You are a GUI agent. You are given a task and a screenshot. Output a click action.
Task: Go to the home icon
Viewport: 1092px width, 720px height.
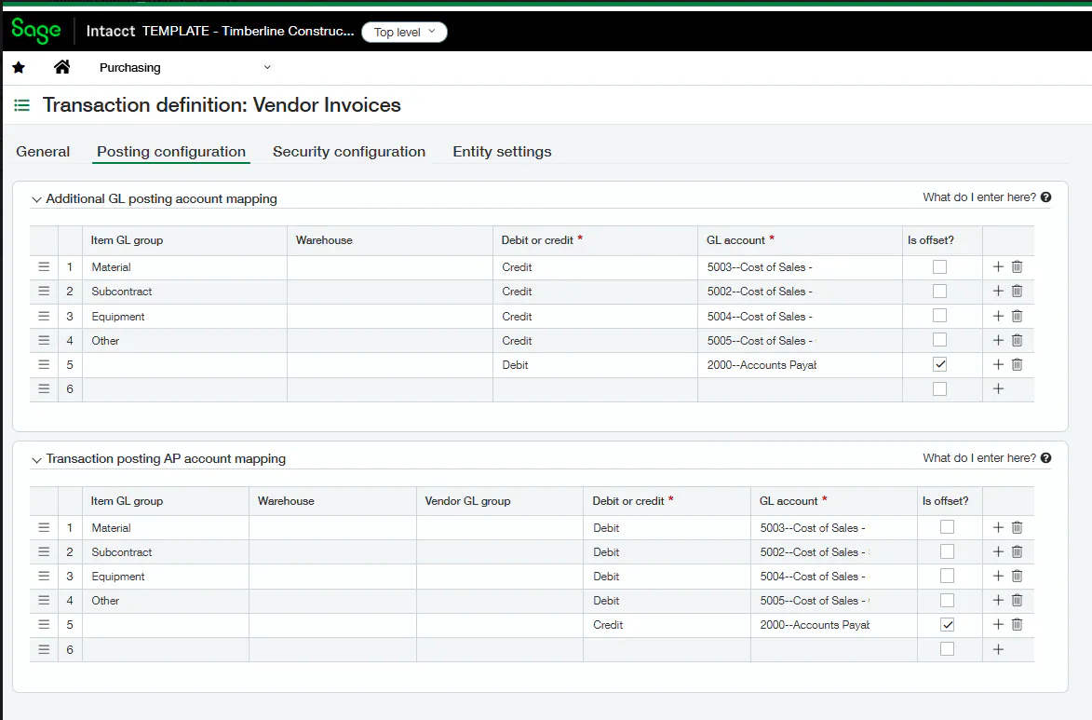62,67
